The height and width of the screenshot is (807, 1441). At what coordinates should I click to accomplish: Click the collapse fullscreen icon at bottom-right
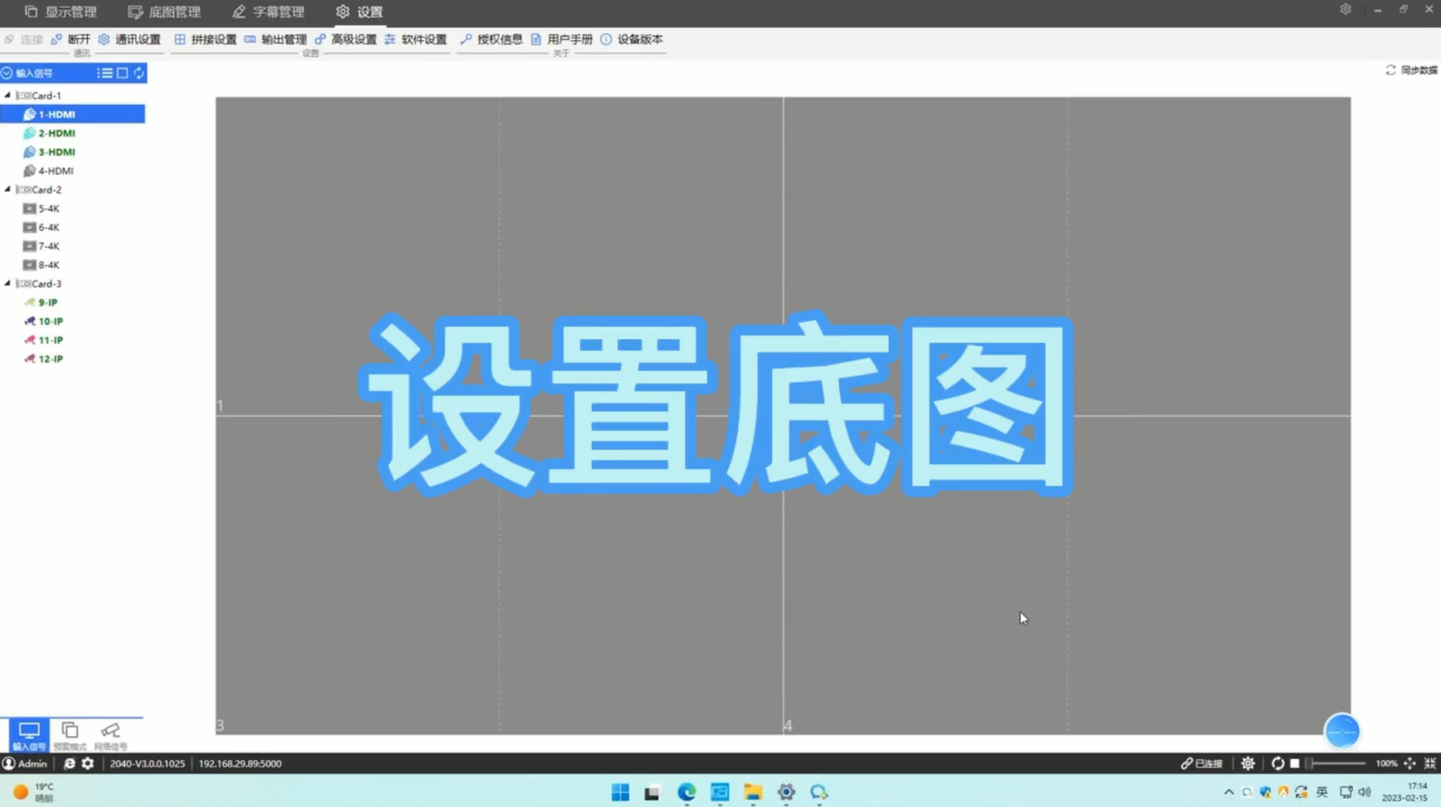(1430, 764)
